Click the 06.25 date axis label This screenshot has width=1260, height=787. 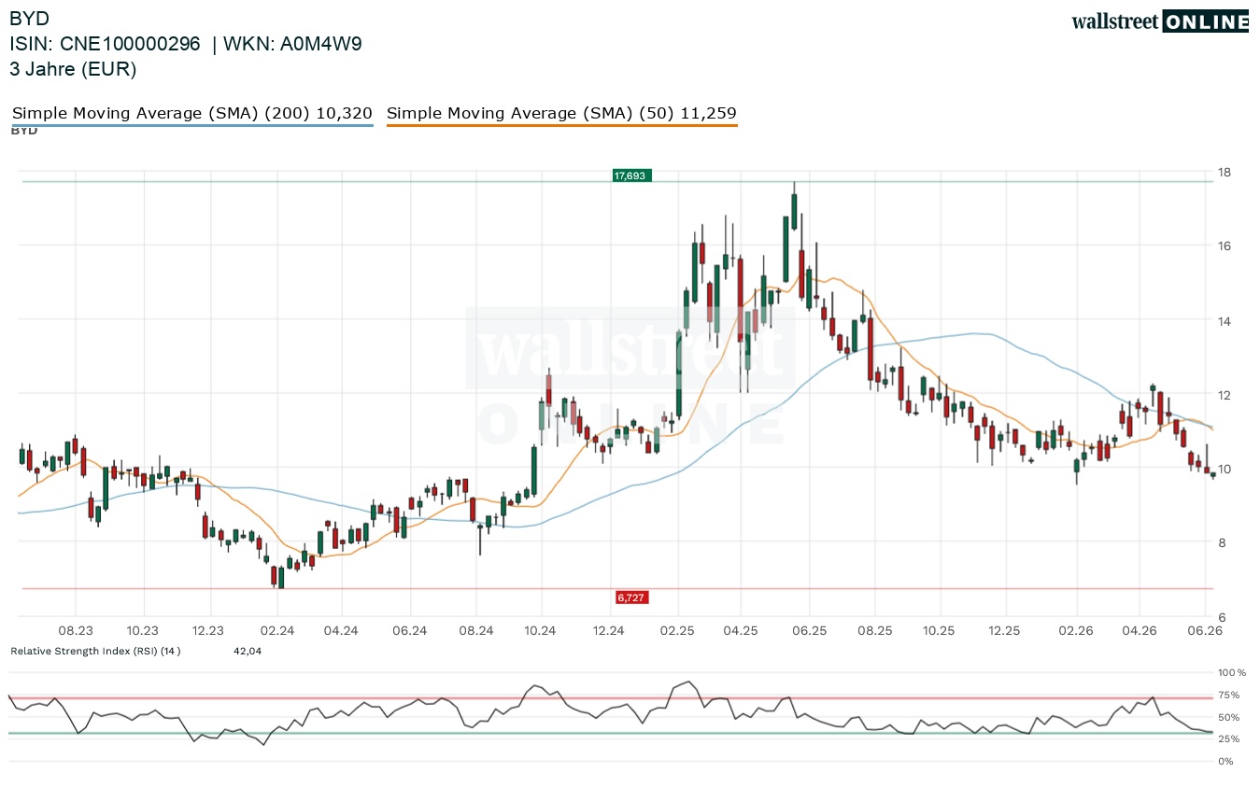[x=809, y=630]
